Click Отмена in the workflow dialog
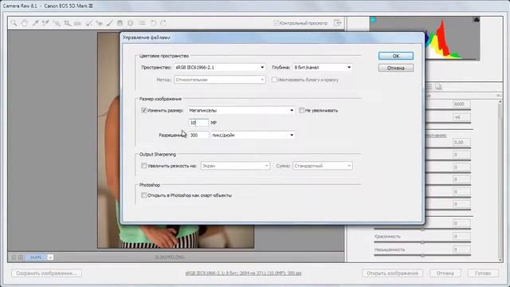Image resolution: width=510 pixels, height=287 pixels. [396, 68]
